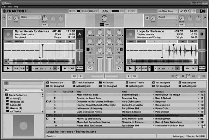Click skip-to-end button right of crossfader
209x140 pixels.
tap(135, 76)
